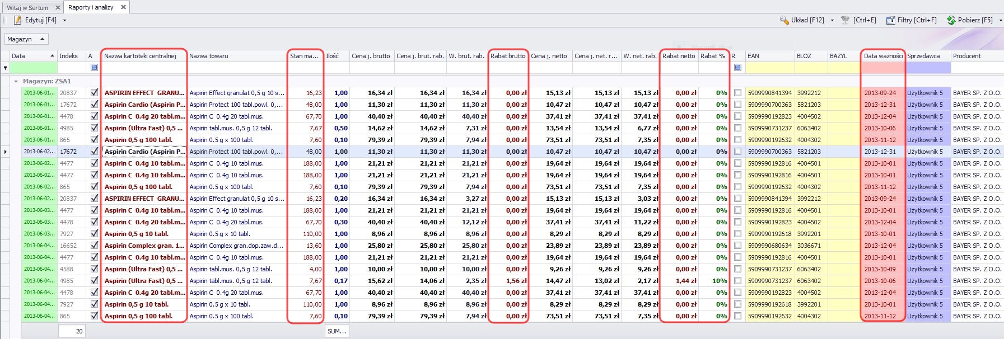This screenshot has height=339, width=1004.
Task: Close the Raporty i analizy tab
Action: pyautogui.click(x=123, y=7)
